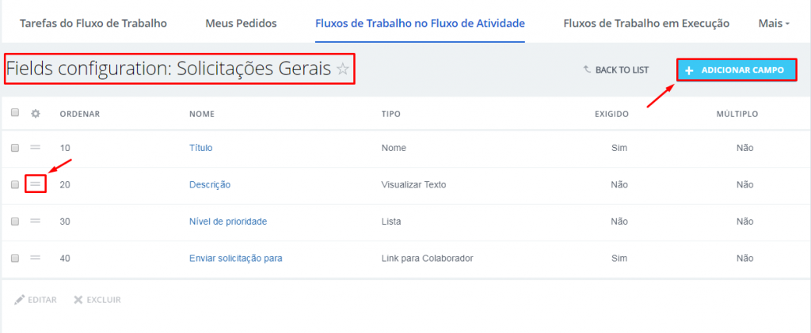Click drag handle for Enviar solicitação para row
The image size is (811, 333).
(35, 258)
